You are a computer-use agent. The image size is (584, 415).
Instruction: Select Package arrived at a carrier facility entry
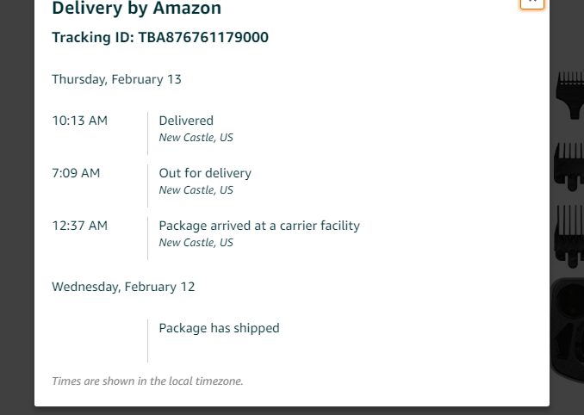[x=259, y=226]
